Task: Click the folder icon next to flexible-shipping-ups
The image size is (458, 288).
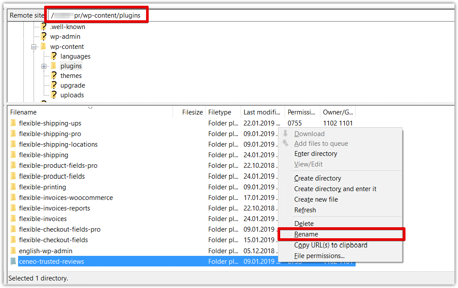Action: tap(13, 123)
